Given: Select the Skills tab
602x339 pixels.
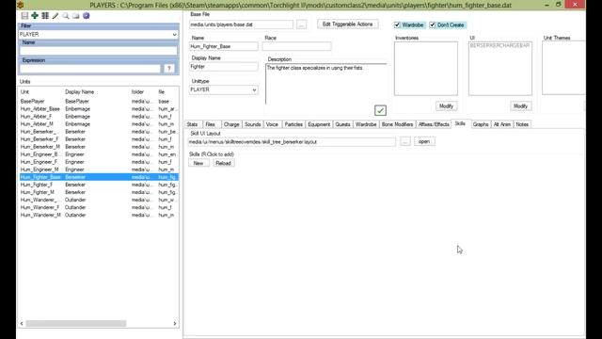Looking at the screenshot, I should pos(460,123).
